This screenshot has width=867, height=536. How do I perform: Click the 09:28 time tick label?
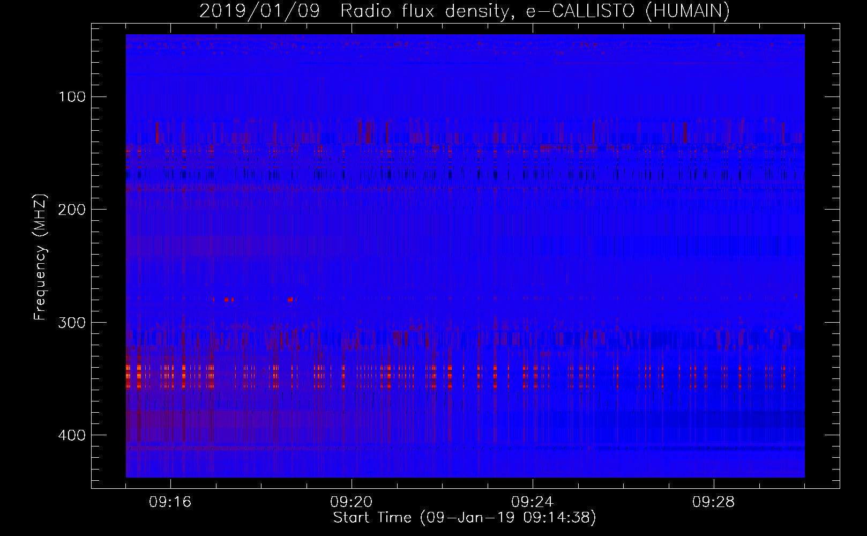[714, 502]
